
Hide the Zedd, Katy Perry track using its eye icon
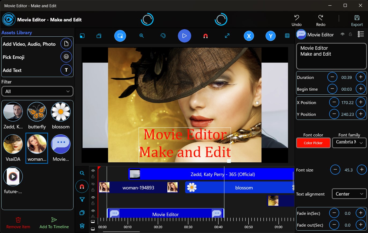(x=93, y=171)
